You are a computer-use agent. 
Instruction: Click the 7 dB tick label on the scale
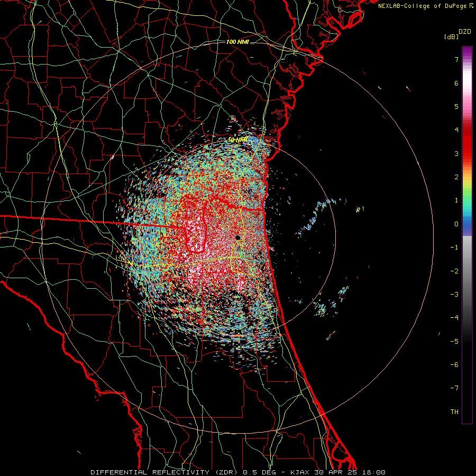(456, 59)
